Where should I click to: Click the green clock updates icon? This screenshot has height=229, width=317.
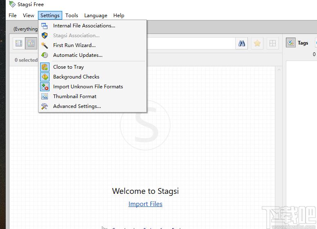coord(45,55)
